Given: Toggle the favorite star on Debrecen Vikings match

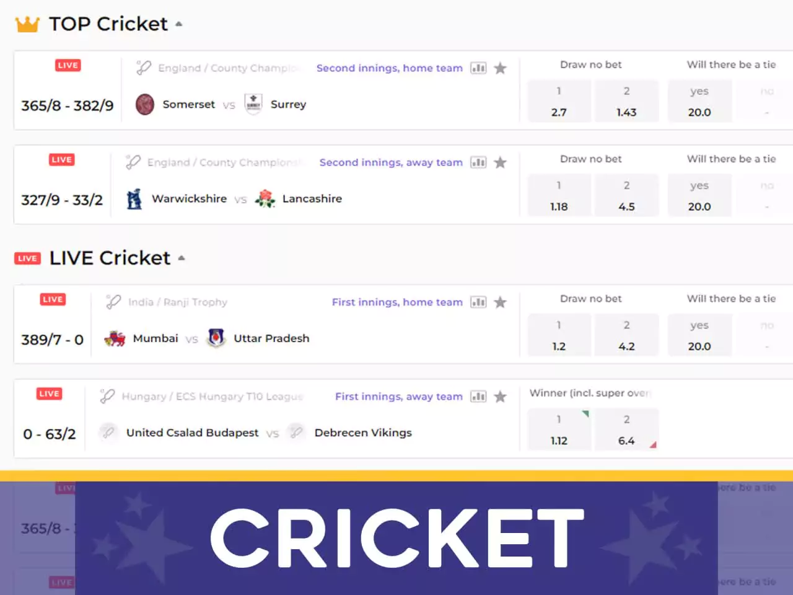Looking at the screenshot, I should [x=500, y=396].
